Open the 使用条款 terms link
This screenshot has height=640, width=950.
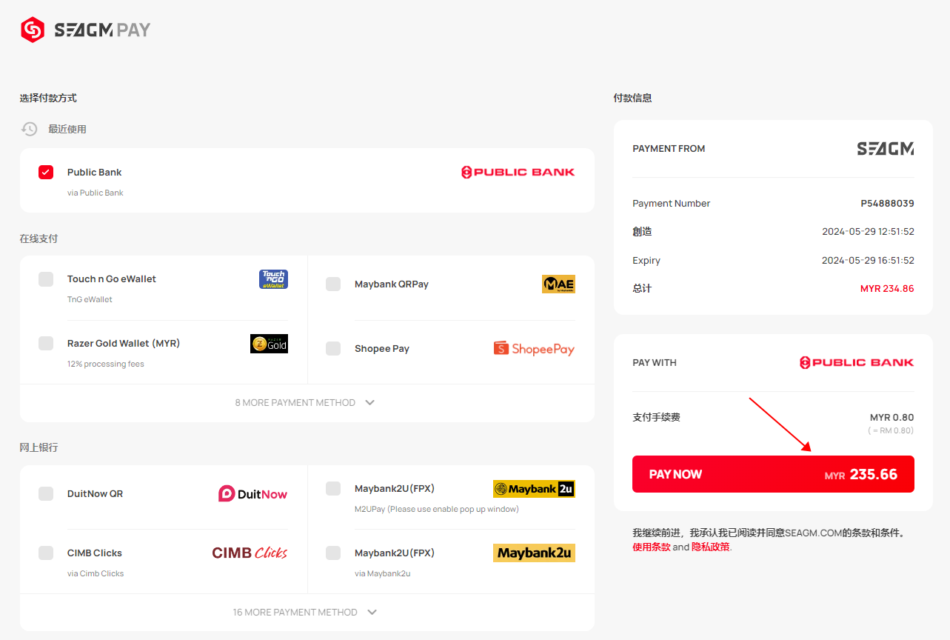coord(652,547)
